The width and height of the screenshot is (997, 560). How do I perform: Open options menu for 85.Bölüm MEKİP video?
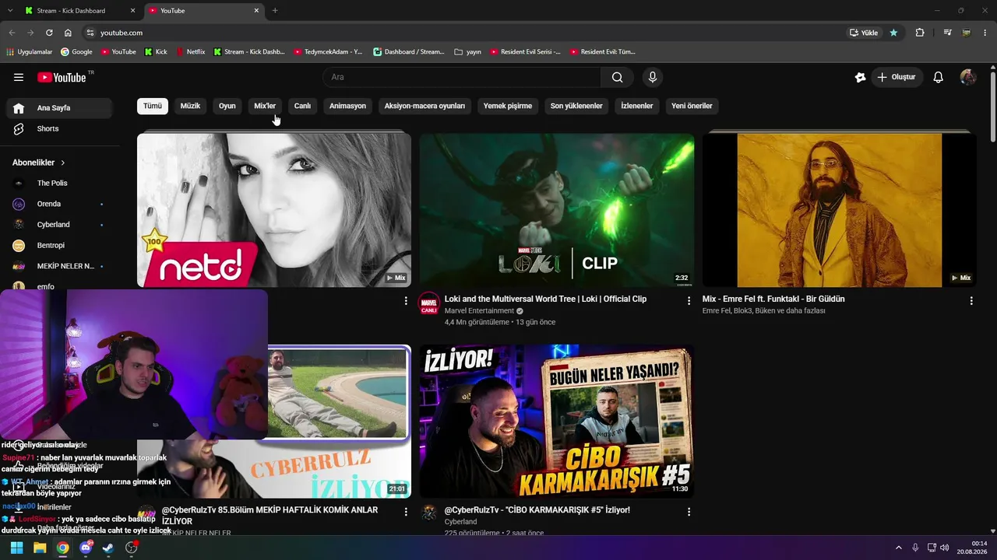tap(406, 512)
